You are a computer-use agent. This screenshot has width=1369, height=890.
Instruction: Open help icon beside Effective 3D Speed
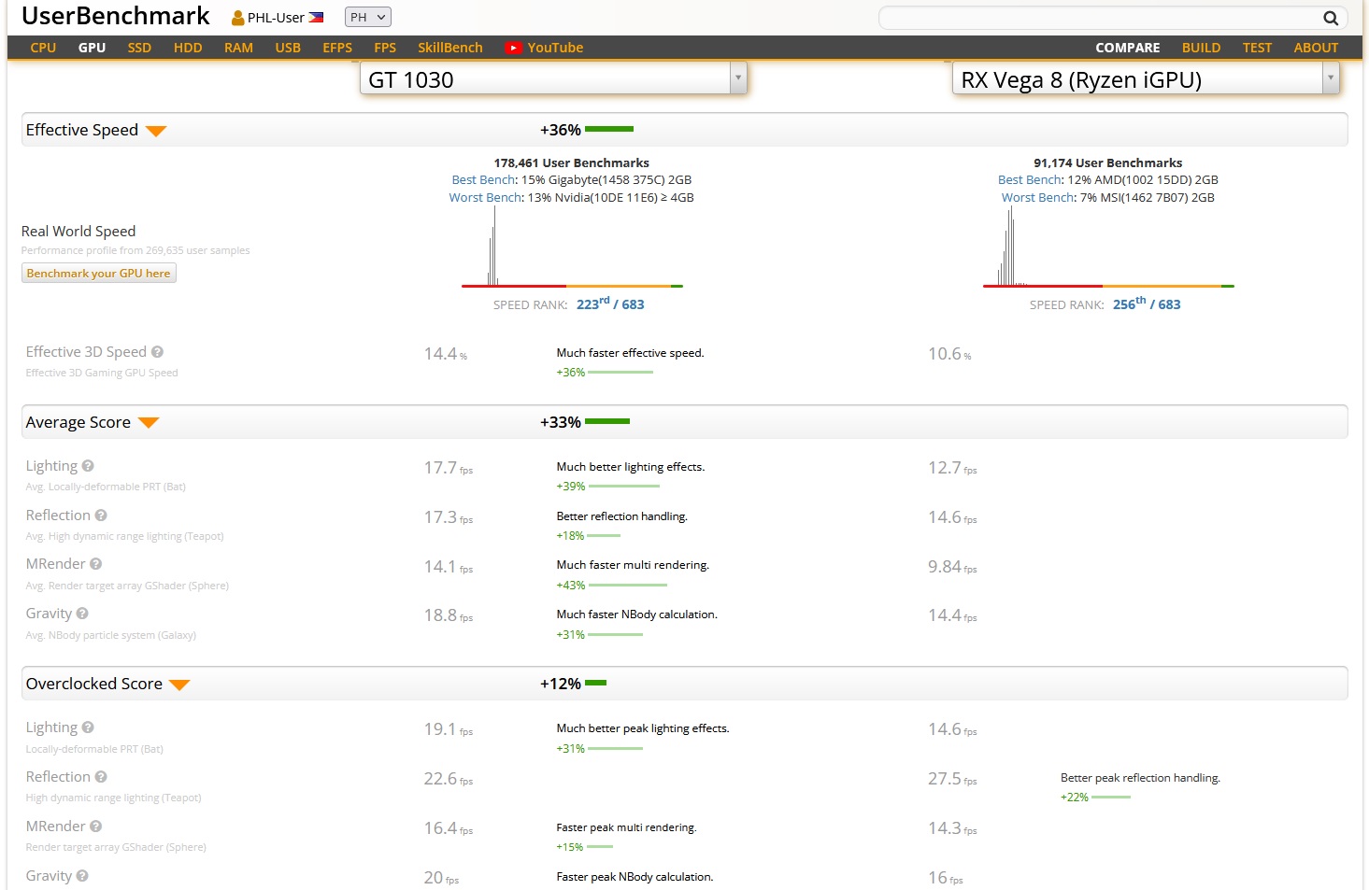pos(157,352)
